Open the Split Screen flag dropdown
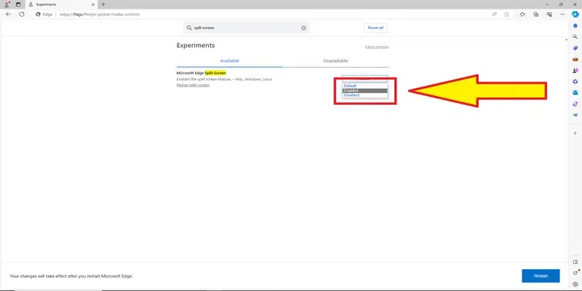Image resolution: width=582 pixels, height=291 pixels. tap(364, 79)
